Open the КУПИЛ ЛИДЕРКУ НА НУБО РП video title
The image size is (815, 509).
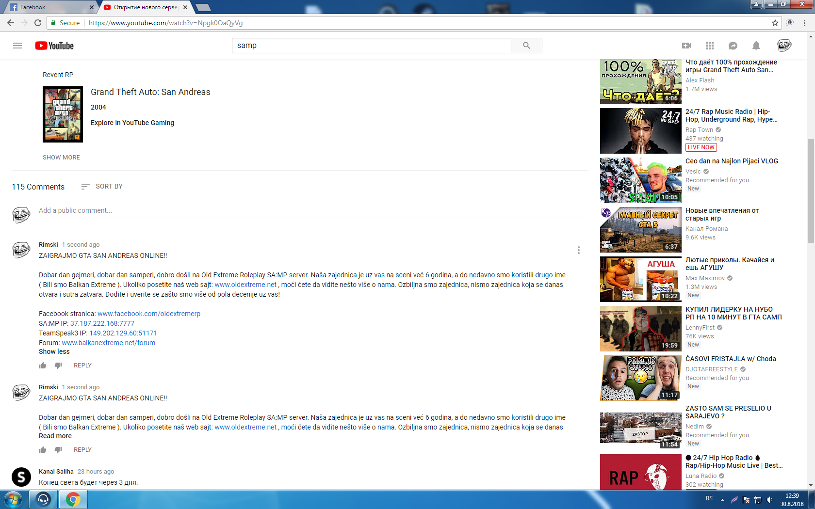733,313
